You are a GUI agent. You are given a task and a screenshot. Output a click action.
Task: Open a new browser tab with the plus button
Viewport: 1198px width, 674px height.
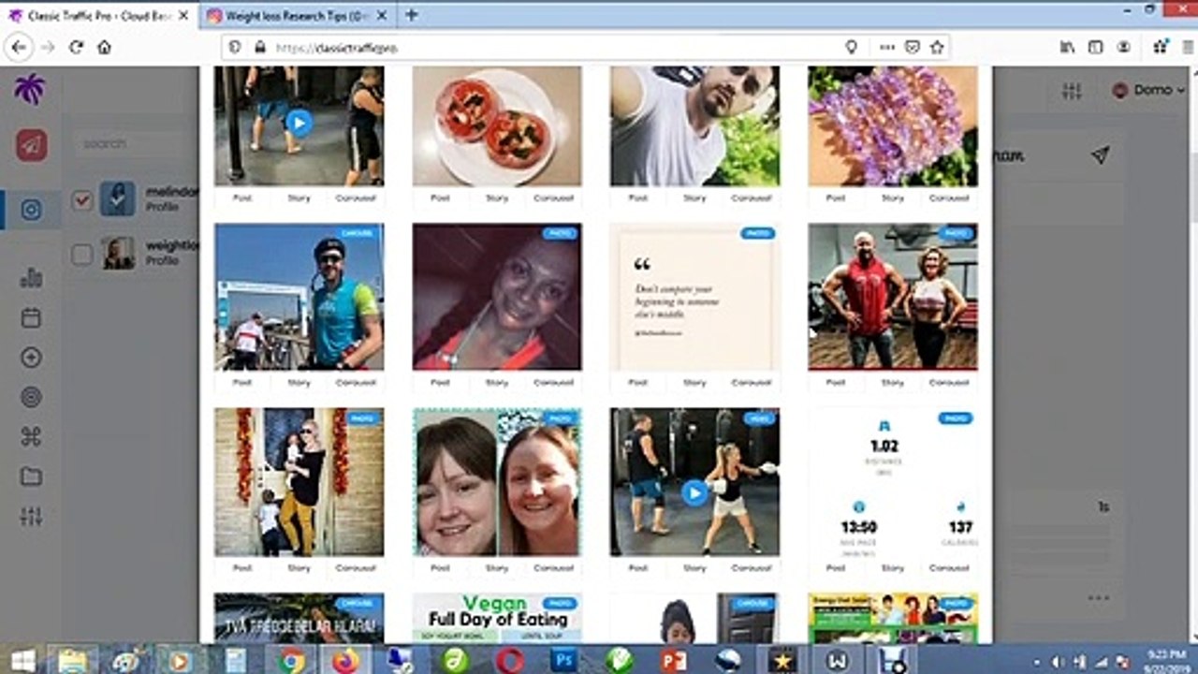[x=412, y=15]
